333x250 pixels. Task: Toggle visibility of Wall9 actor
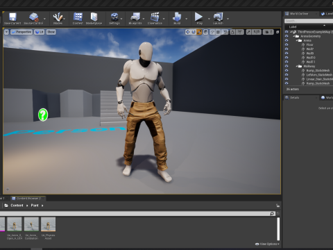pos(287,53)
